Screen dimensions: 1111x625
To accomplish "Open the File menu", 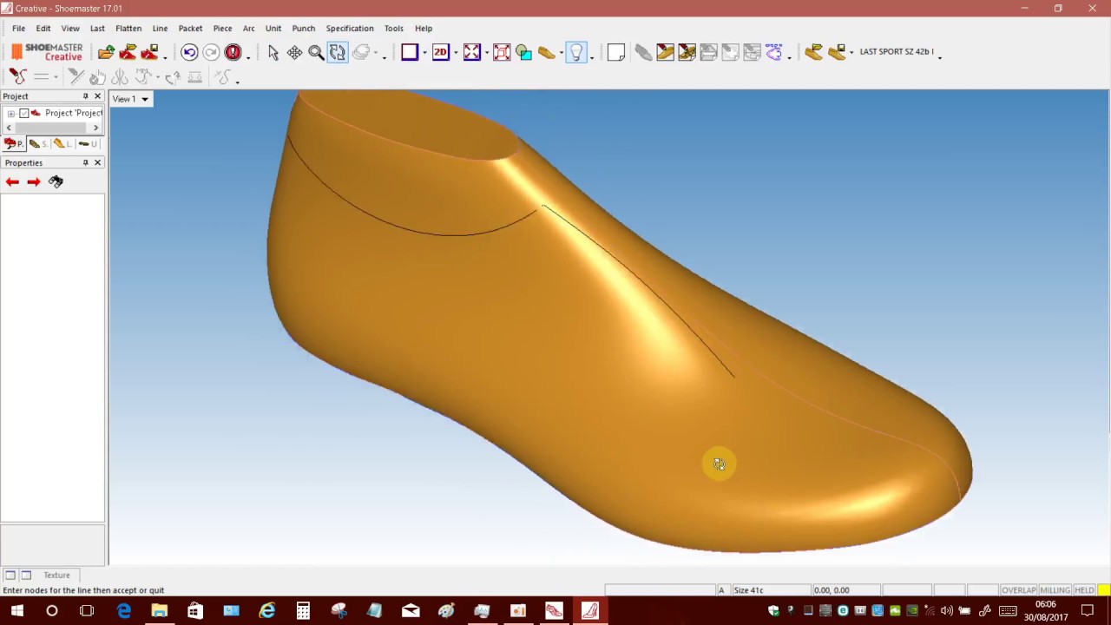I will pyautogui.click(x=18, y=29).
